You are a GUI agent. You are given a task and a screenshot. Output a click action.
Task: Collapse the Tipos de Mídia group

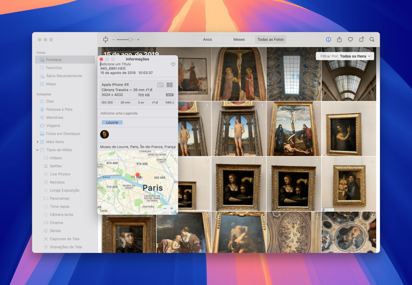pos(37,150)
